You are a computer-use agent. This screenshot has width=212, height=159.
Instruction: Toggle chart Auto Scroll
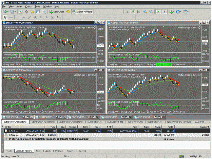coord(158,12)
